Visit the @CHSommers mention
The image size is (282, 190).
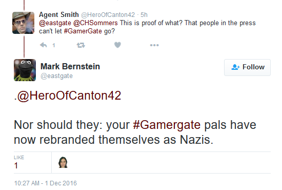[x=95, y=23]
